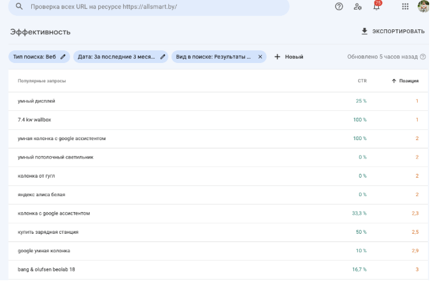Click the account avatar picture
The width and height of the screenshot is (433, 286).
(423, 6)
